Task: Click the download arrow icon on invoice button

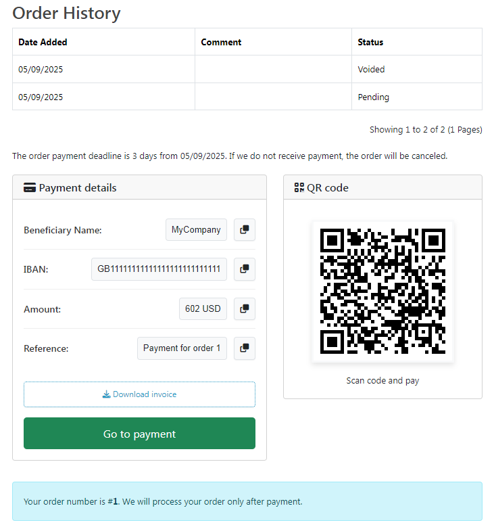Action: (107, 394)
